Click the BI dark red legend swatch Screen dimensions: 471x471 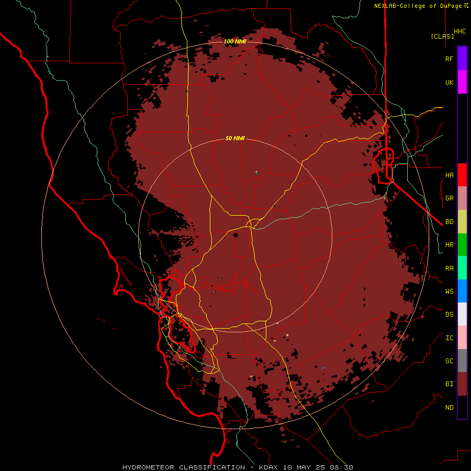coord(462,384)
